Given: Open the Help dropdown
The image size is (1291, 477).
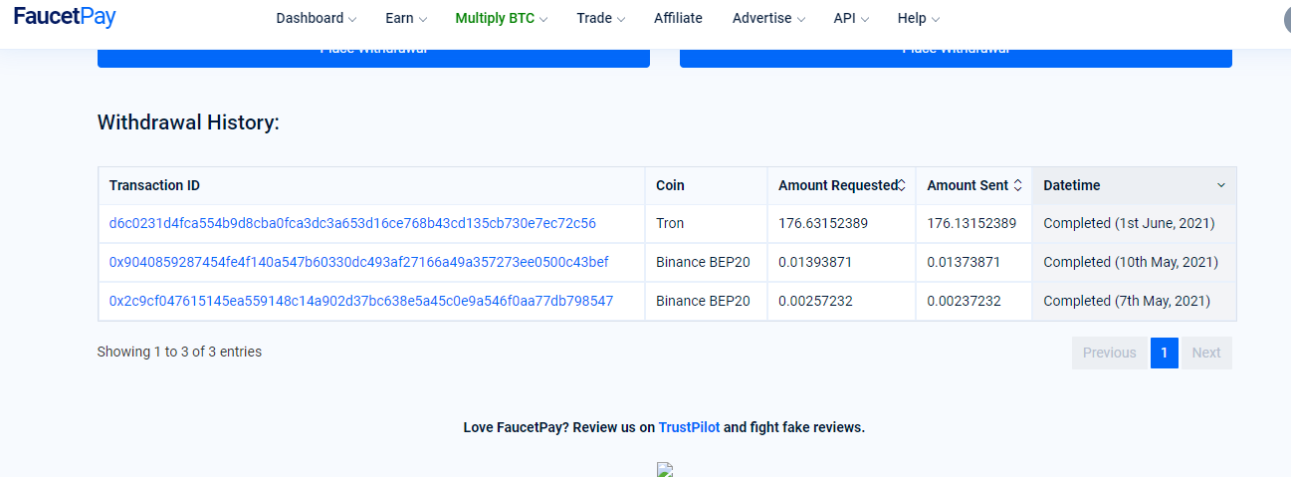Looking at the screenshot, I should [x=918, y=18].
